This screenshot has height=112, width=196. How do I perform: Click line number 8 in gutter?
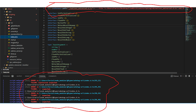click(44, 25)
